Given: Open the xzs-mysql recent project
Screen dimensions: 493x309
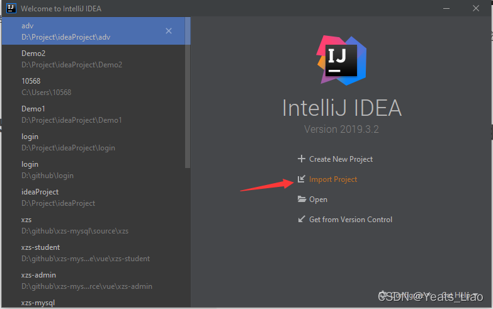Looking at the screenshot, I should [x=93, y=302].
